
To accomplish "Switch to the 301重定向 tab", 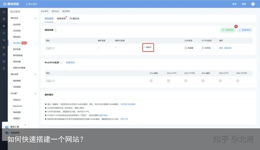I will (74, 18).
